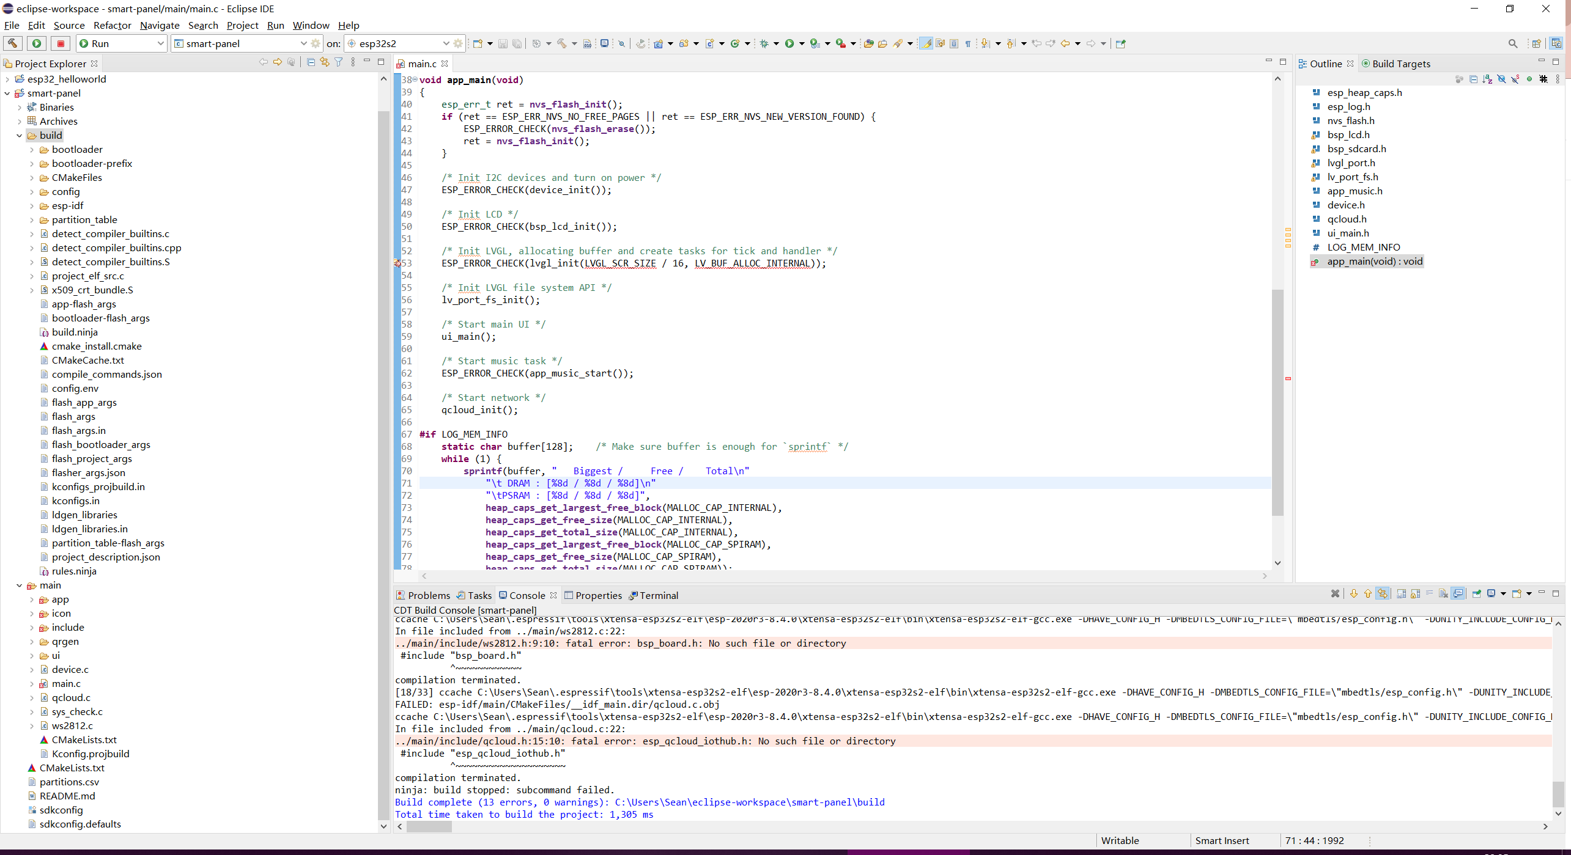Click the Run button to build project

37,43
